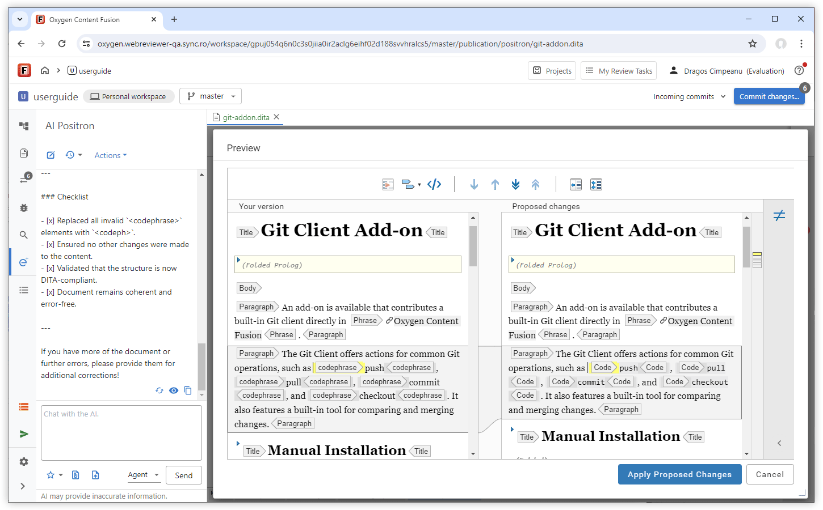The height and width of the screenshot is (510, 823).
Task: Click the orange list sidebar icon
Action: point(24,407)
